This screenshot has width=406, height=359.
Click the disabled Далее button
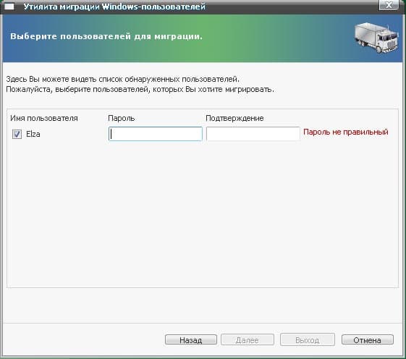coord(248,339)
